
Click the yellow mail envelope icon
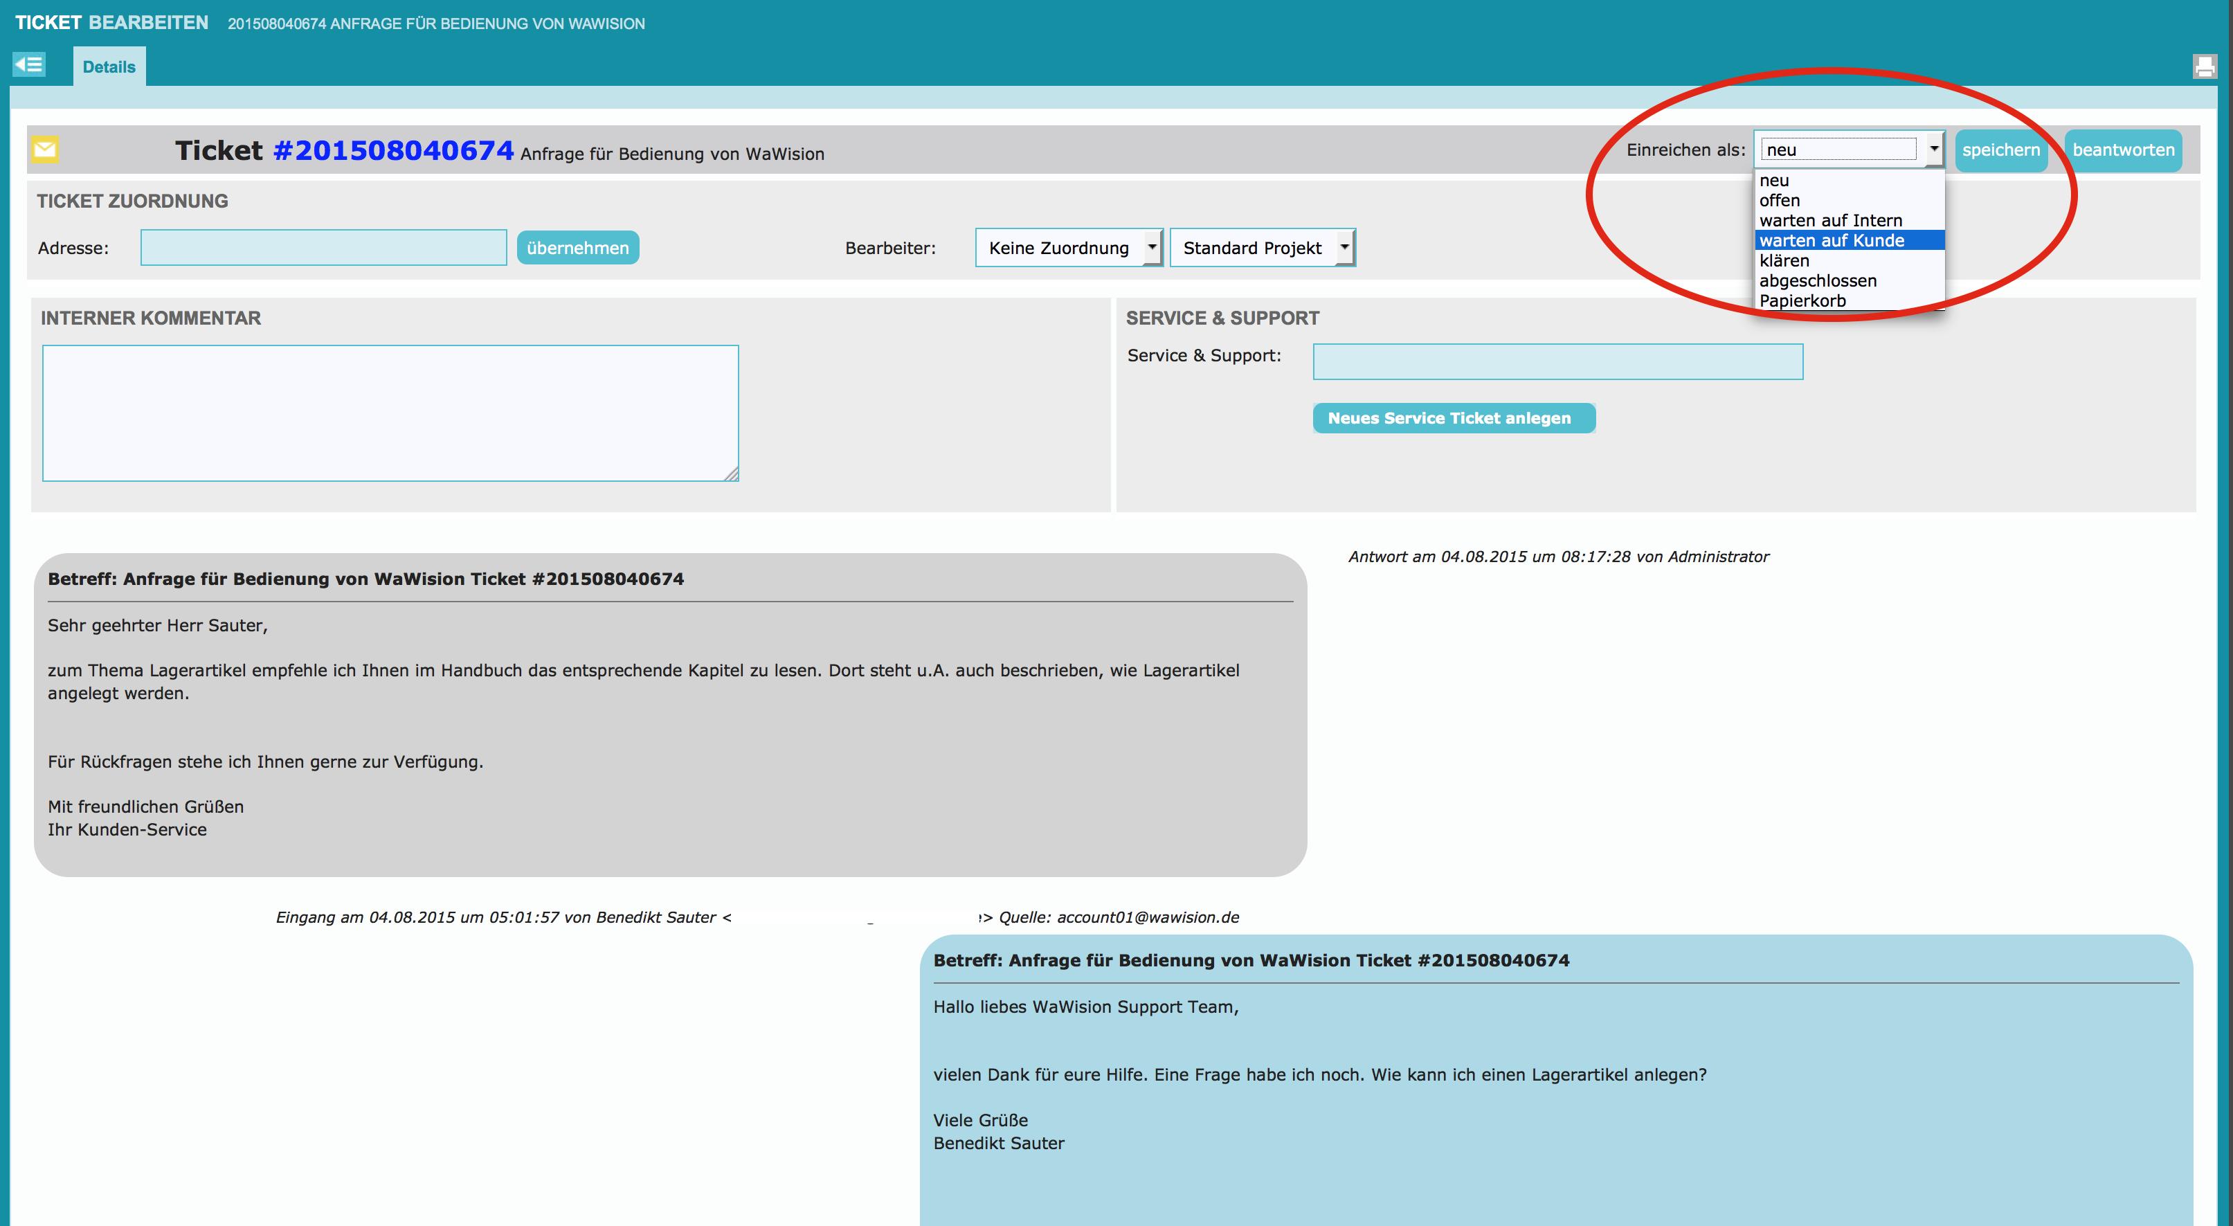45,149
